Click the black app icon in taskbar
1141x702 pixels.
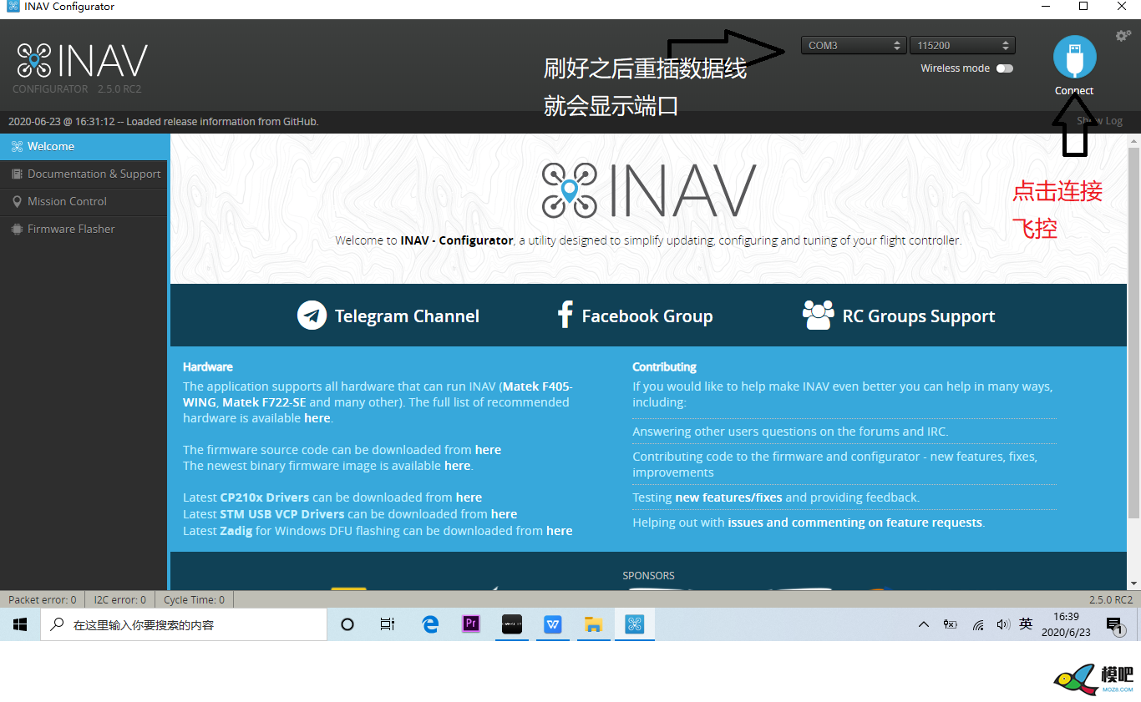click(511, 624)
